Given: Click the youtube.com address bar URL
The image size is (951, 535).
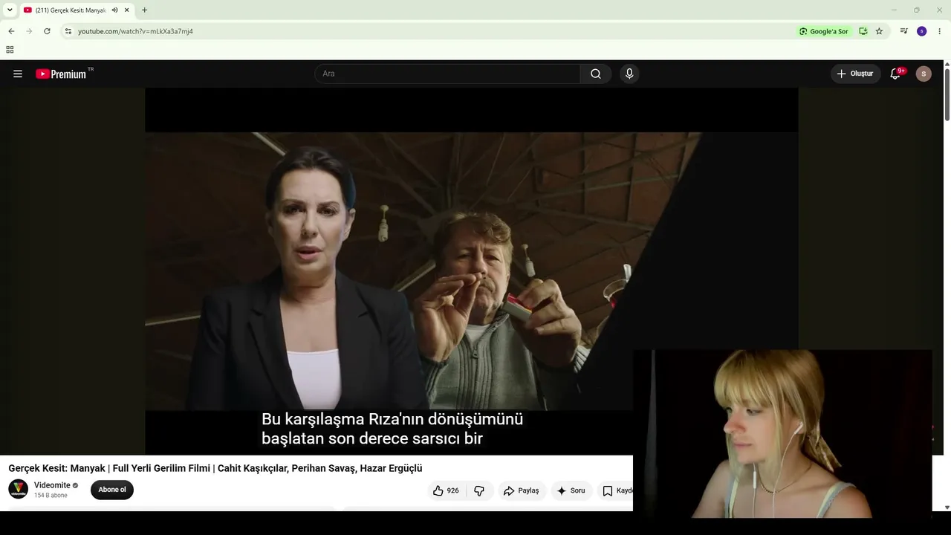Looking at the screenshot, I should [x=135, y=31].
